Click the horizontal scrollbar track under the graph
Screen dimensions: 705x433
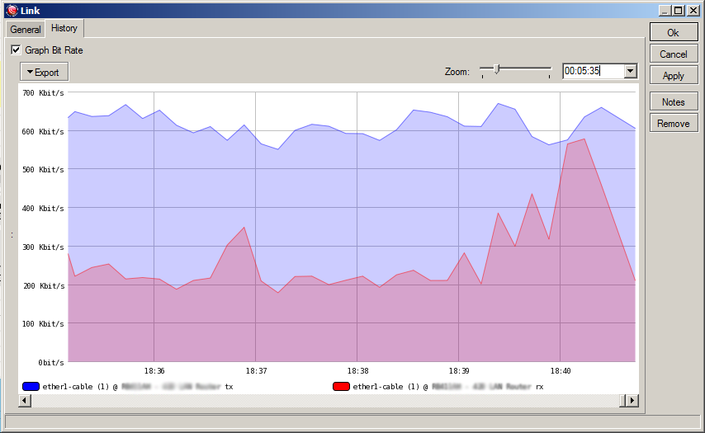coord(325,400)
